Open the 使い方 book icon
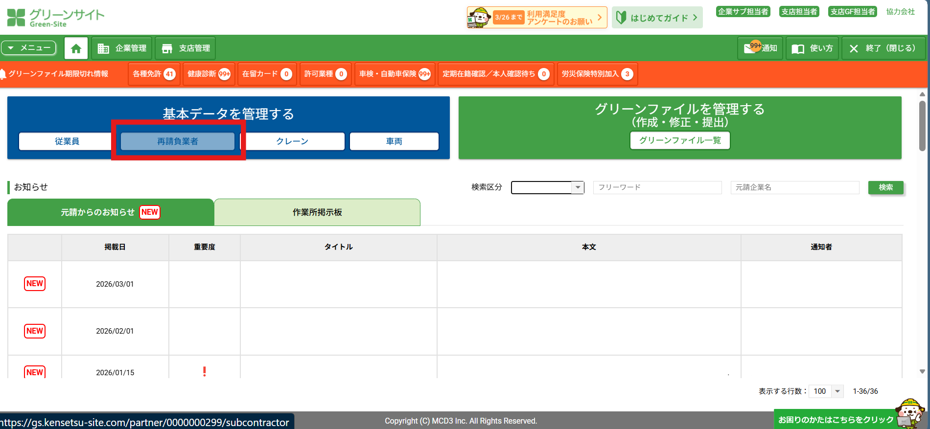The width and height of the screenshot is (930, 429). pyautogui.click(x=798, y=48)
